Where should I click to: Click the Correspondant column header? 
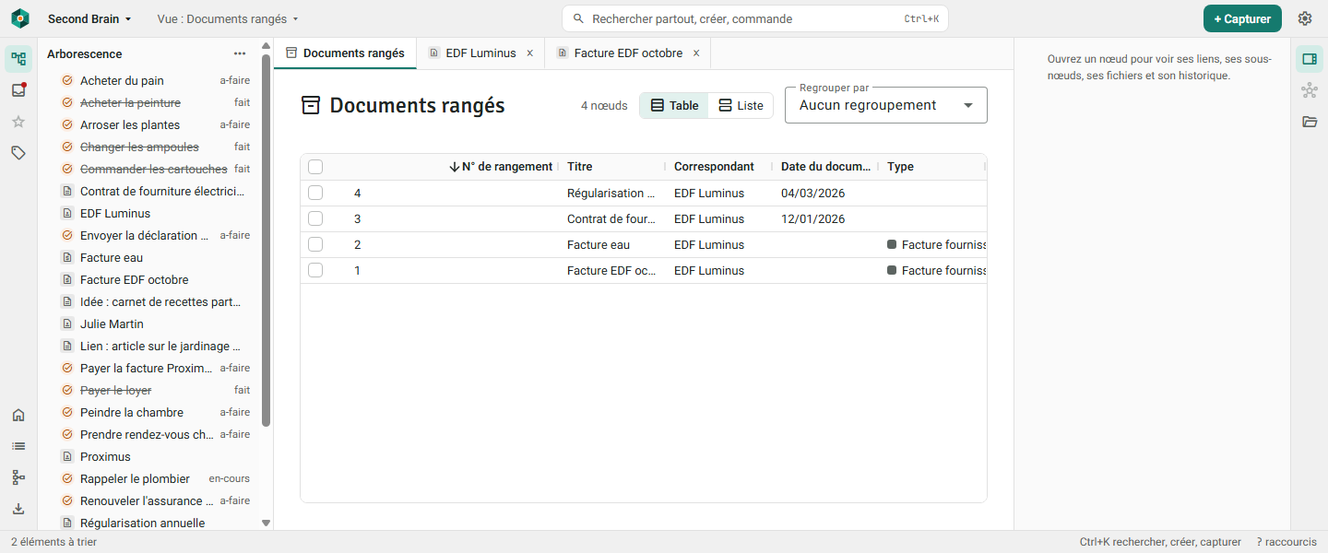coord(714,167)
